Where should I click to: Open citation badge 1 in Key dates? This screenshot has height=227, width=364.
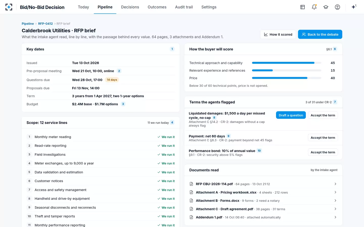(x=172, y=49)
